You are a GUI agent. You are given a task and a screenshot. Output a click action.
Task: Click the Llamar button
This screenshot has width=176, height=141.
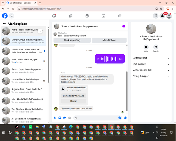[x=74, y=101]
